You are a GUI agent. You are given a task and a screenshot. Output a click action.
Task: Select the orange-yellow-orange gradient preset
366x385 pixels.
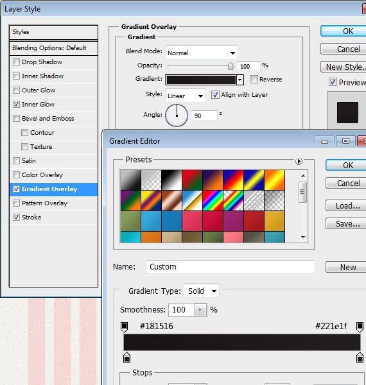(275, 180)
